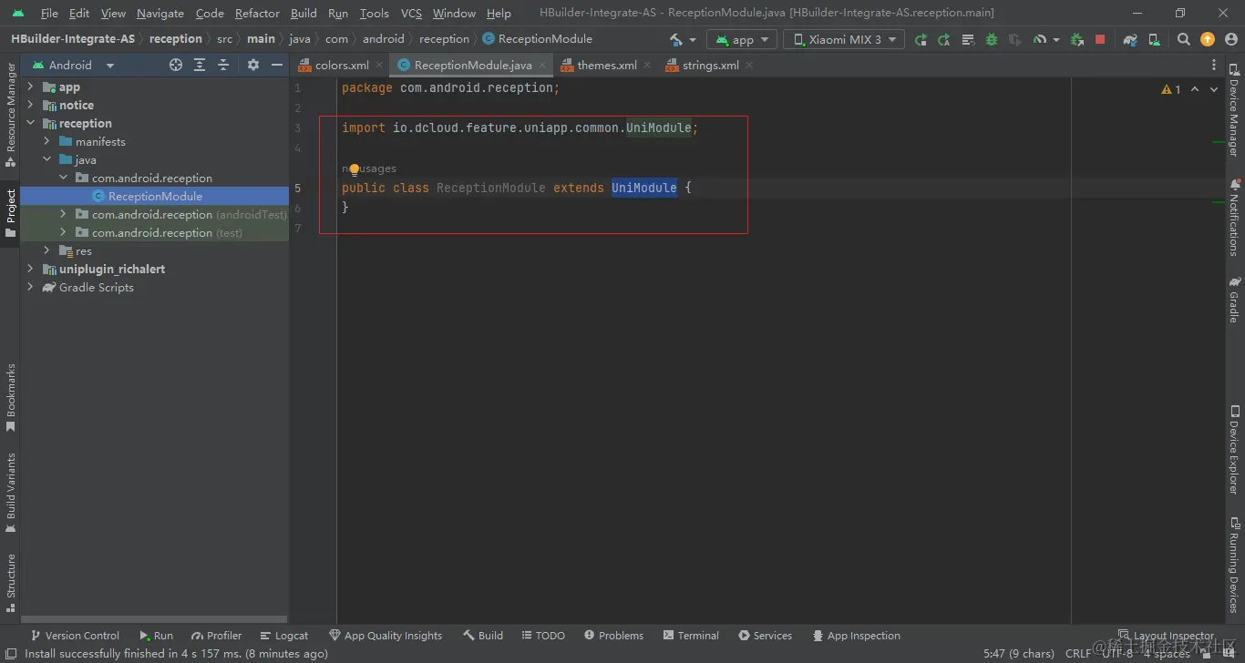Toggle the Build Variants tool window
Screen dimensions: 1245x663
[x=11, y=493]
